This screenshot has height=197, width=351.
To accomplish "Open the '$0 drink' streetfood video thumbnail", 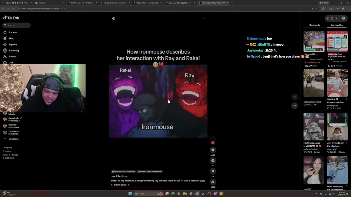I will tap(337, 83).
